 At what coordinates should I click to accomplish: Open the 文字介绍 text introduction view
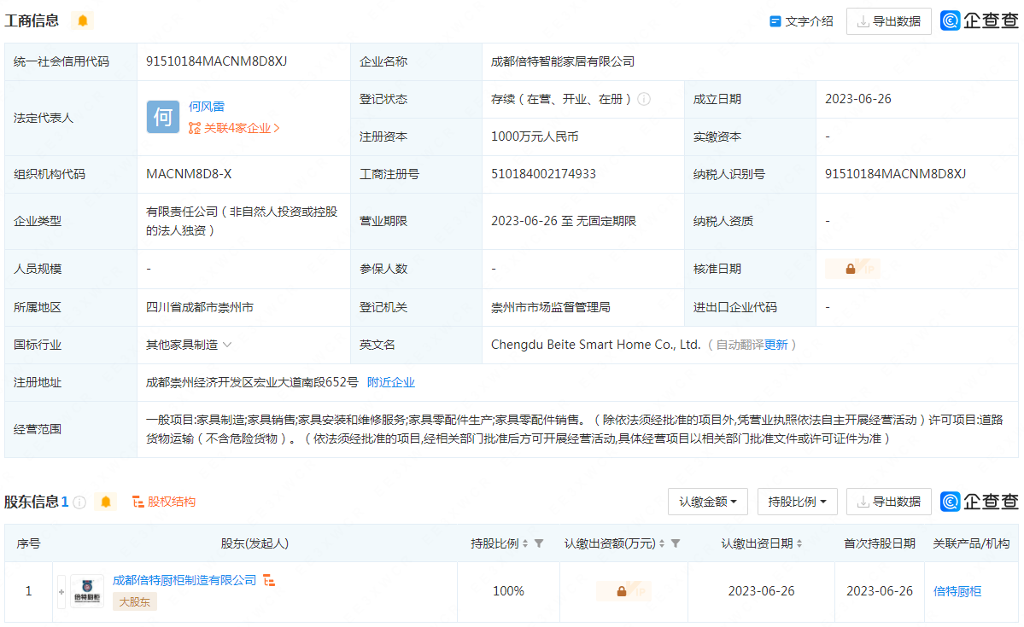pos(801,21)
